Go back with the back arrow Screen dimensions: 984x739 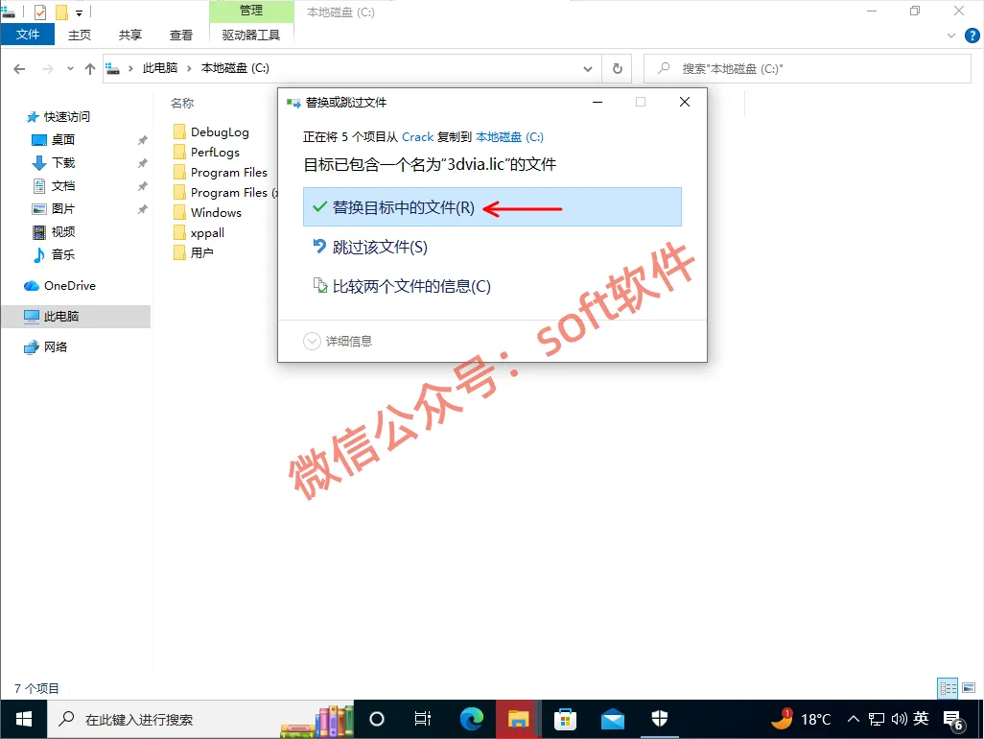(19, 69)
